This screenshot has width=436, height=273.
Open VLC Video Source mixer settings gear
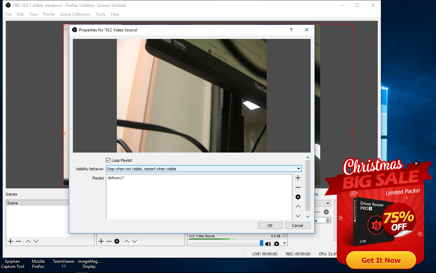pyautogui.click(x=277, y=244)
